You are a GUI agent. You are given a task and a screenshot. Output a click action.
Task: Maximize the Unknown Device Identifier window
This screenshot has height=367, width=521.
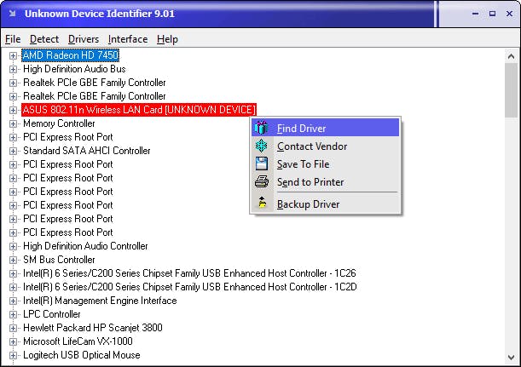[x=492, y=14]
